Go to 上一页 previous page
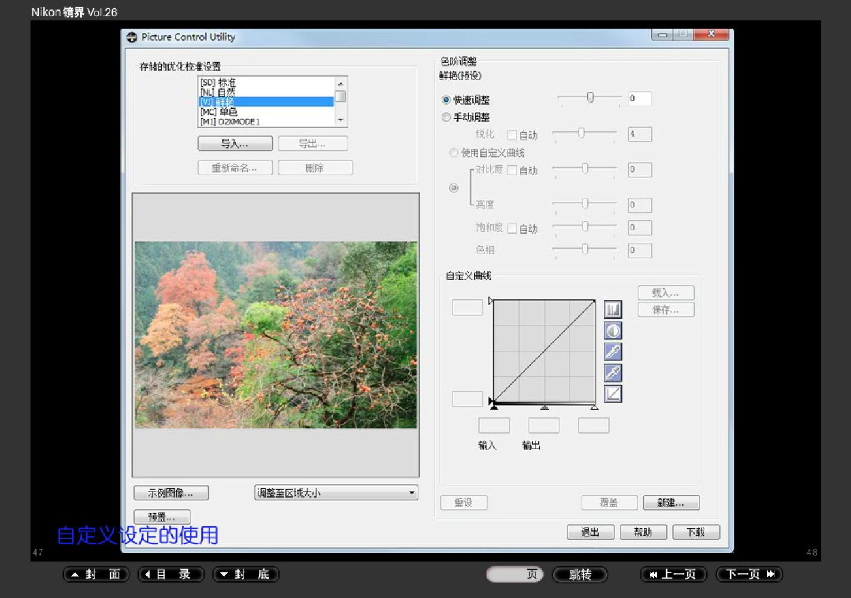Viewport: 851px width, 598px height. [674, 574]
